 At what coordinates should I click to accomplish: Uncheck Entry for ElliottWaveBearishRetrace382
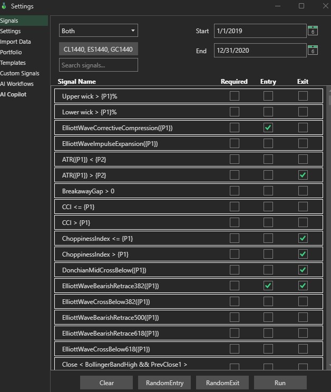pos(268,286)
